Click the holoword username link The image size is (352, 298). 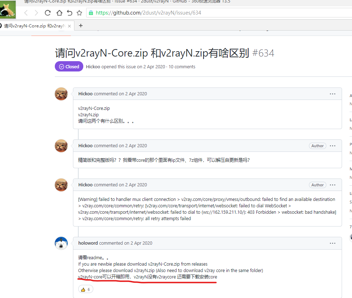(88, 243)
